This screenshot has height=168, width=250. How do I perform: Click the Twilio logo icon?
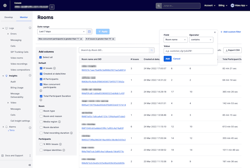pos(5,5)
